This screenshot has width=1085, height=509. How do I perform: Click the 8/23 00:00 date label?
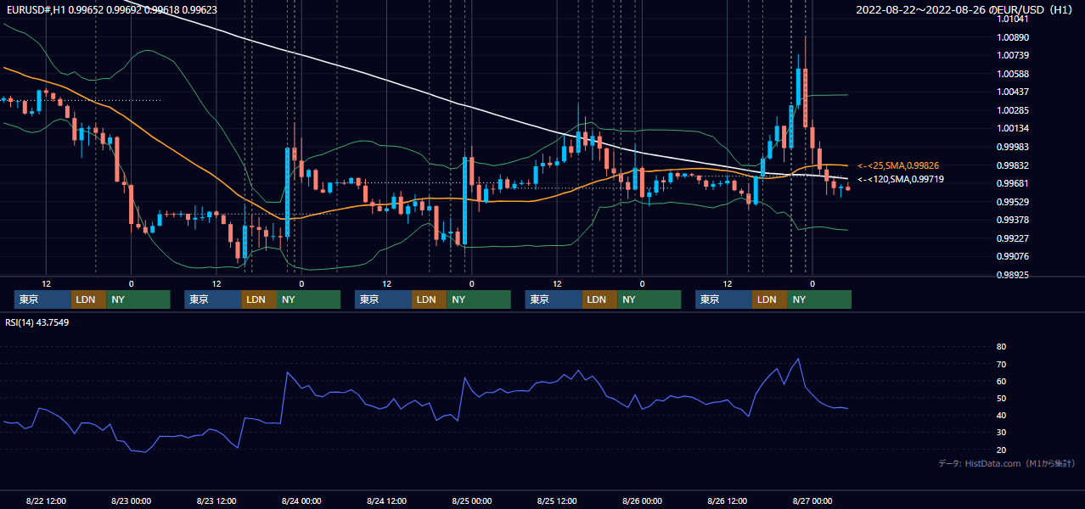pos(131,501)
